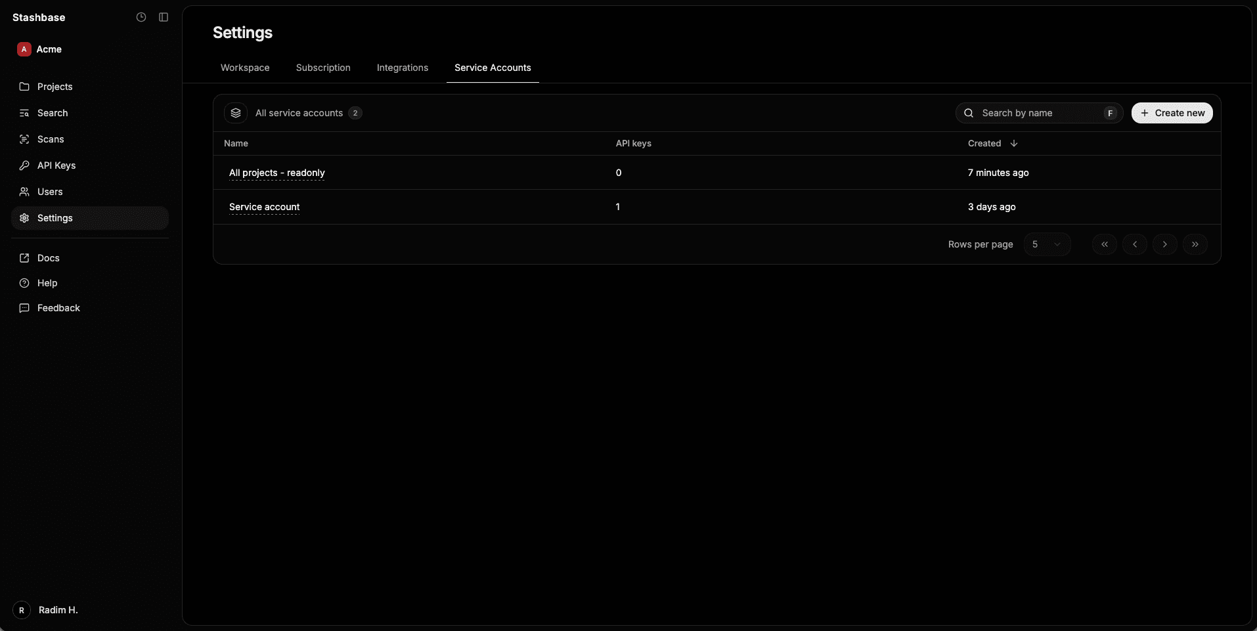Click the stacked layers icon beside All service accounts
This screenshot has width=1257, height=631.
(236, 113)
